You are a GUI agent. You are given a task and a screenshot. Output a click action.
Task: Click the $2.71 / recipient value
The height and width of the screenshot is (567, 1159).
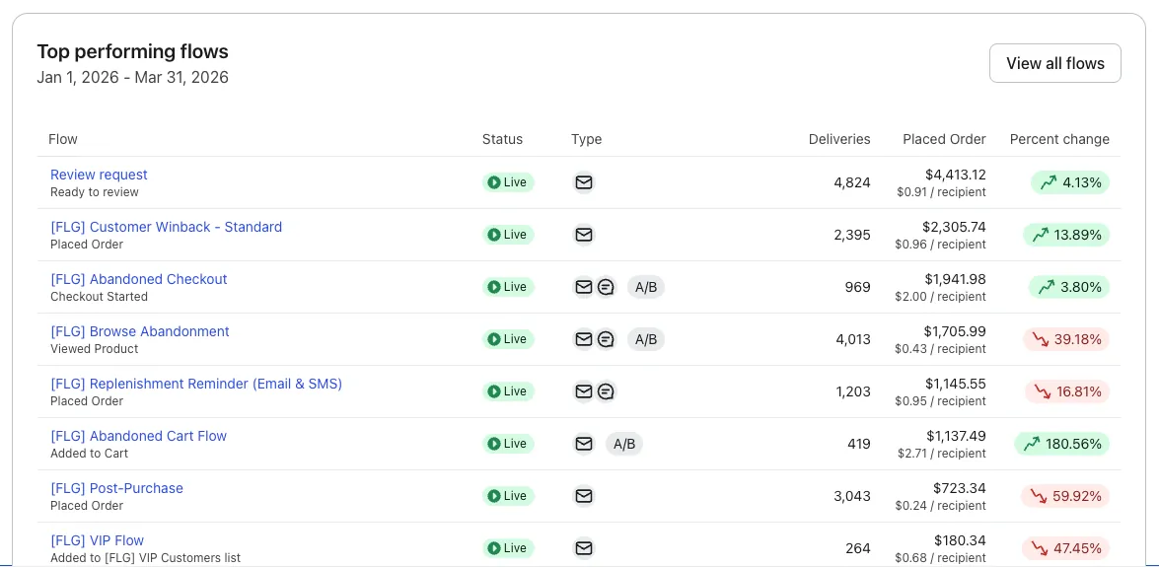942,454
